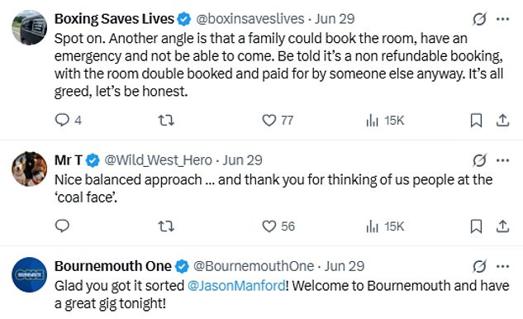Like the Boxing Saves Lives tweet
This screenshot has width=523, height=319.
click(x=278, y=120)
